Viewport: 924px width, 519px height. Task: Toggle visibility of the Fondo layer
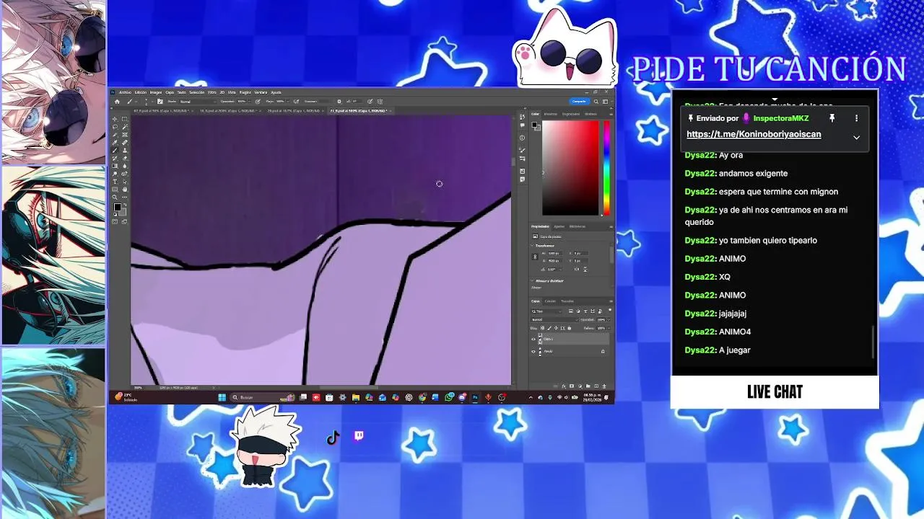[533, 351]
